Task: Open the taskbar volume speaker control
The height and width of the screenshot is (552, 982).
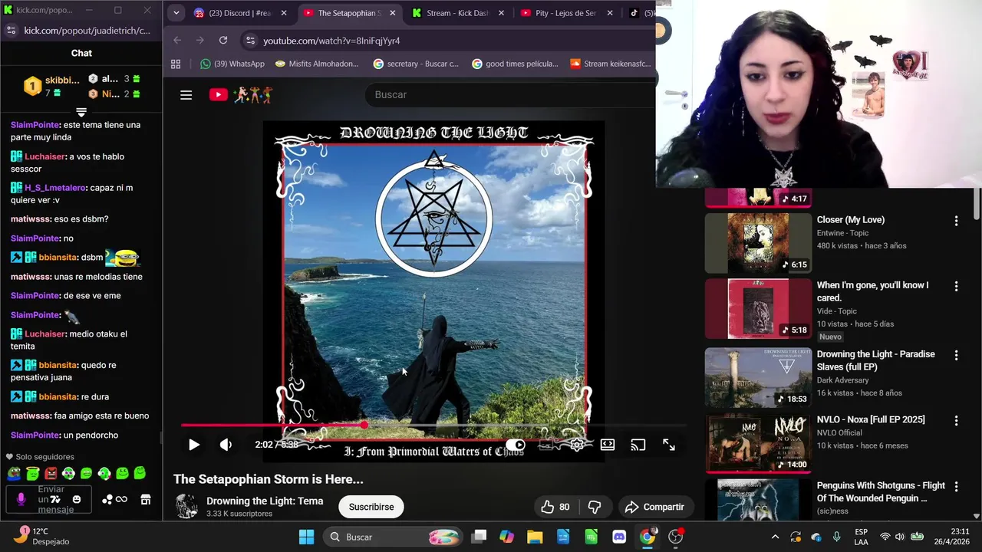Action: (901, 537)
